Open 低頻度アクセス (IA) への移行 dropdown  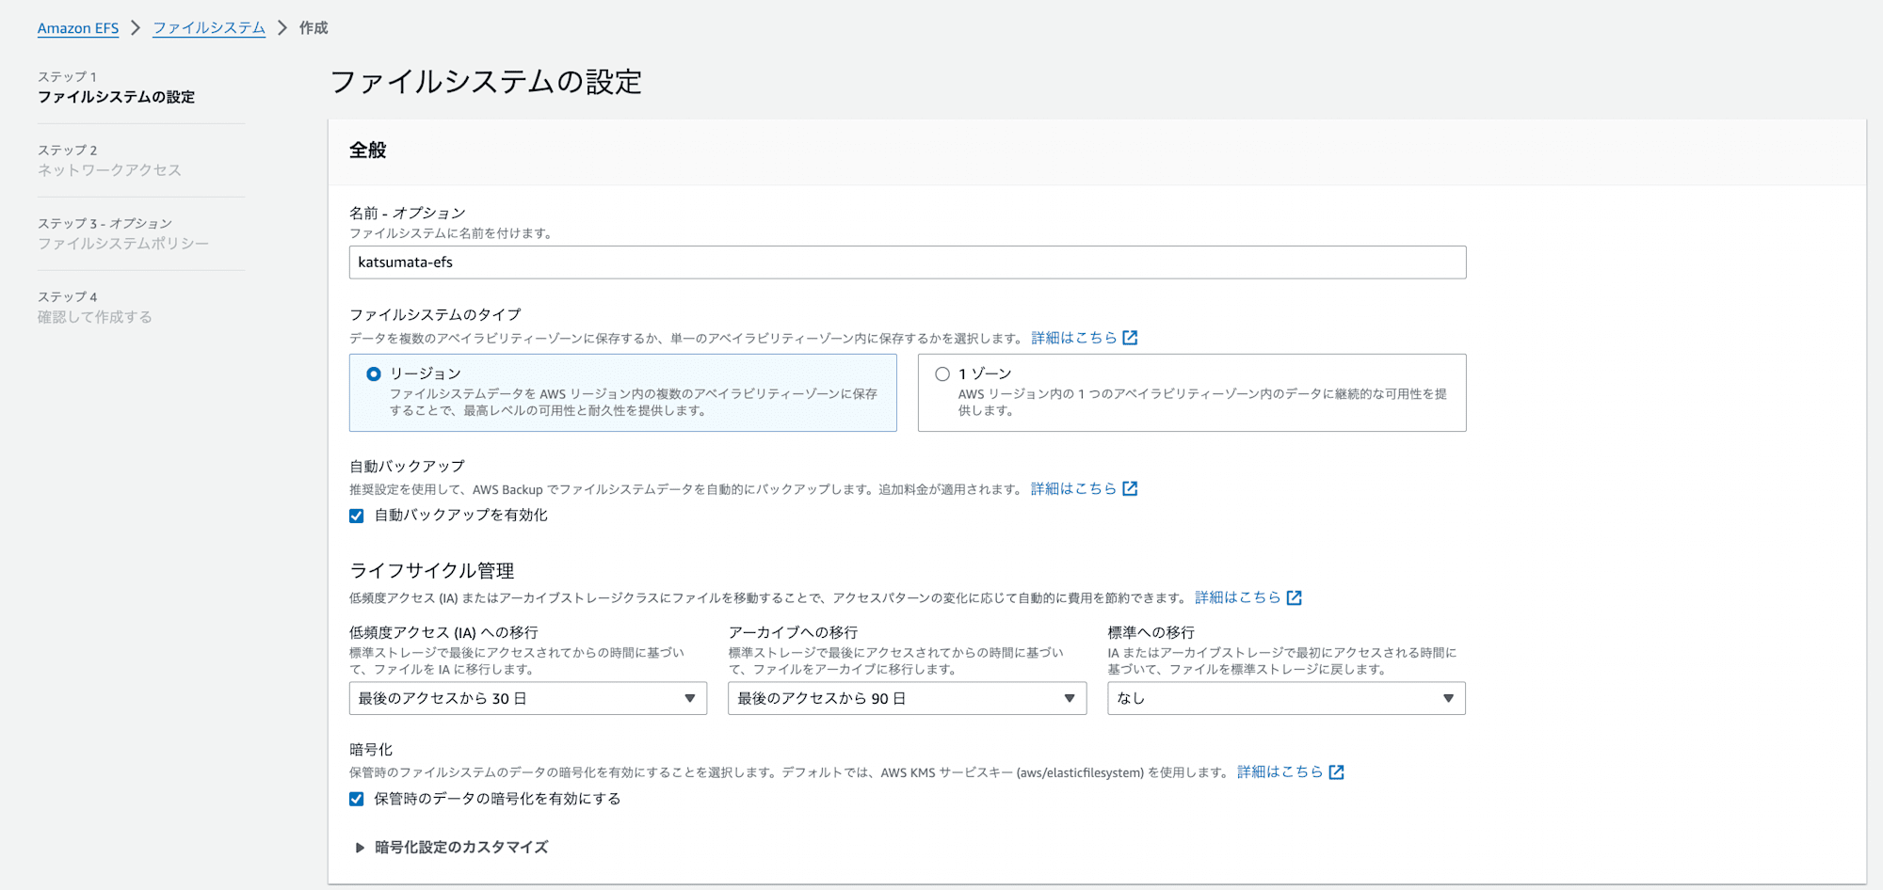click(528, 698)
